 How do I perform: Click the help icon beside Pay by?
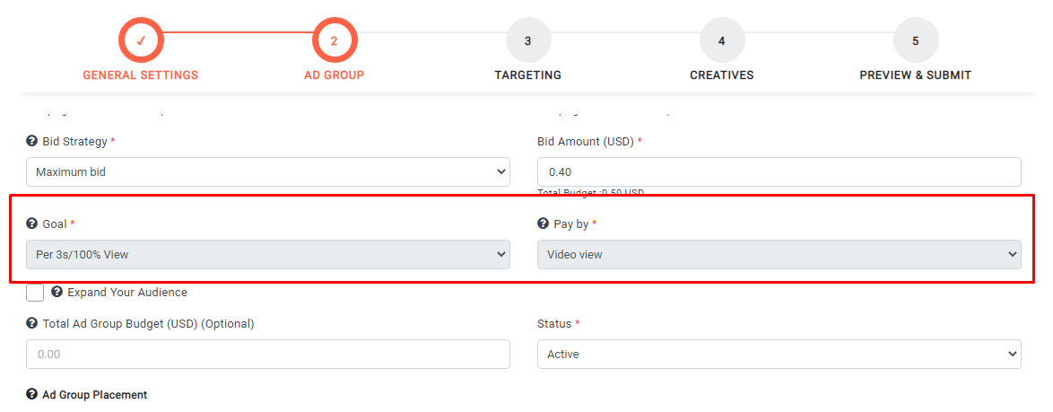pos(543,224)
